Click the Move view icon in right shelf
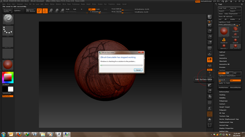 point(210,85)
